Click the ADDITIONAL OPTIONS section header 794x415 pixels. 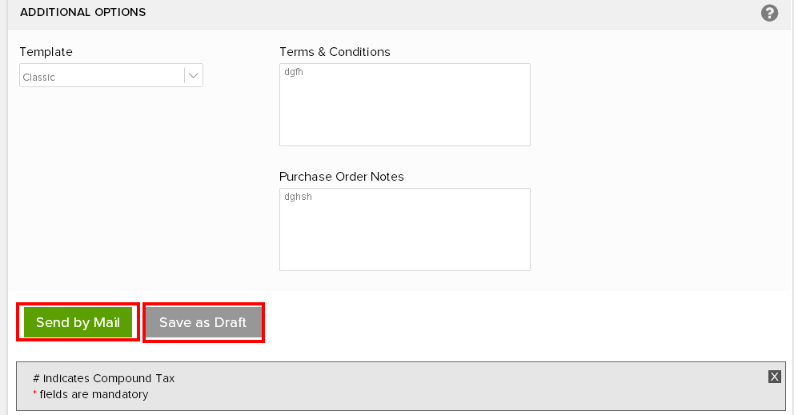coord(83,12)
